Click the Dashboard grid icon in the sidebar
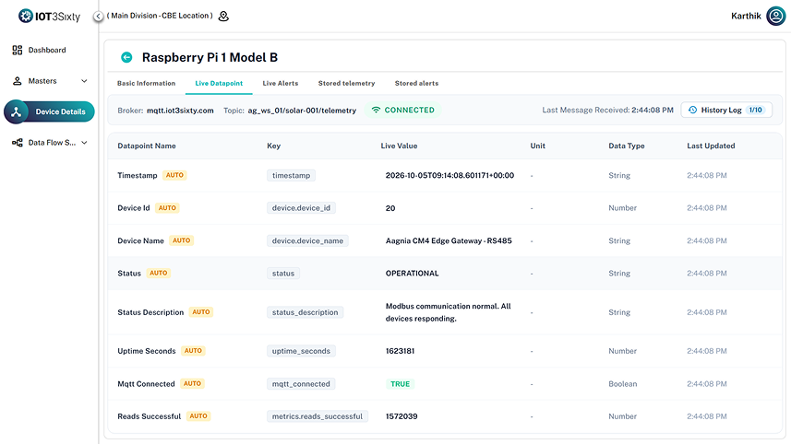This screenshot has height=444, width=791. [18, 50]
